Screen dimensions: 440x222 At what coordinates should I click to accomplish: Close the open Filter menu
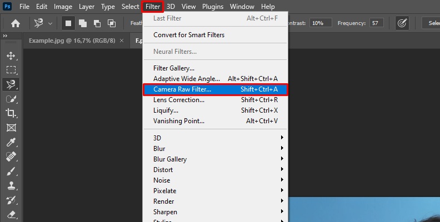[x=153, y=7]
